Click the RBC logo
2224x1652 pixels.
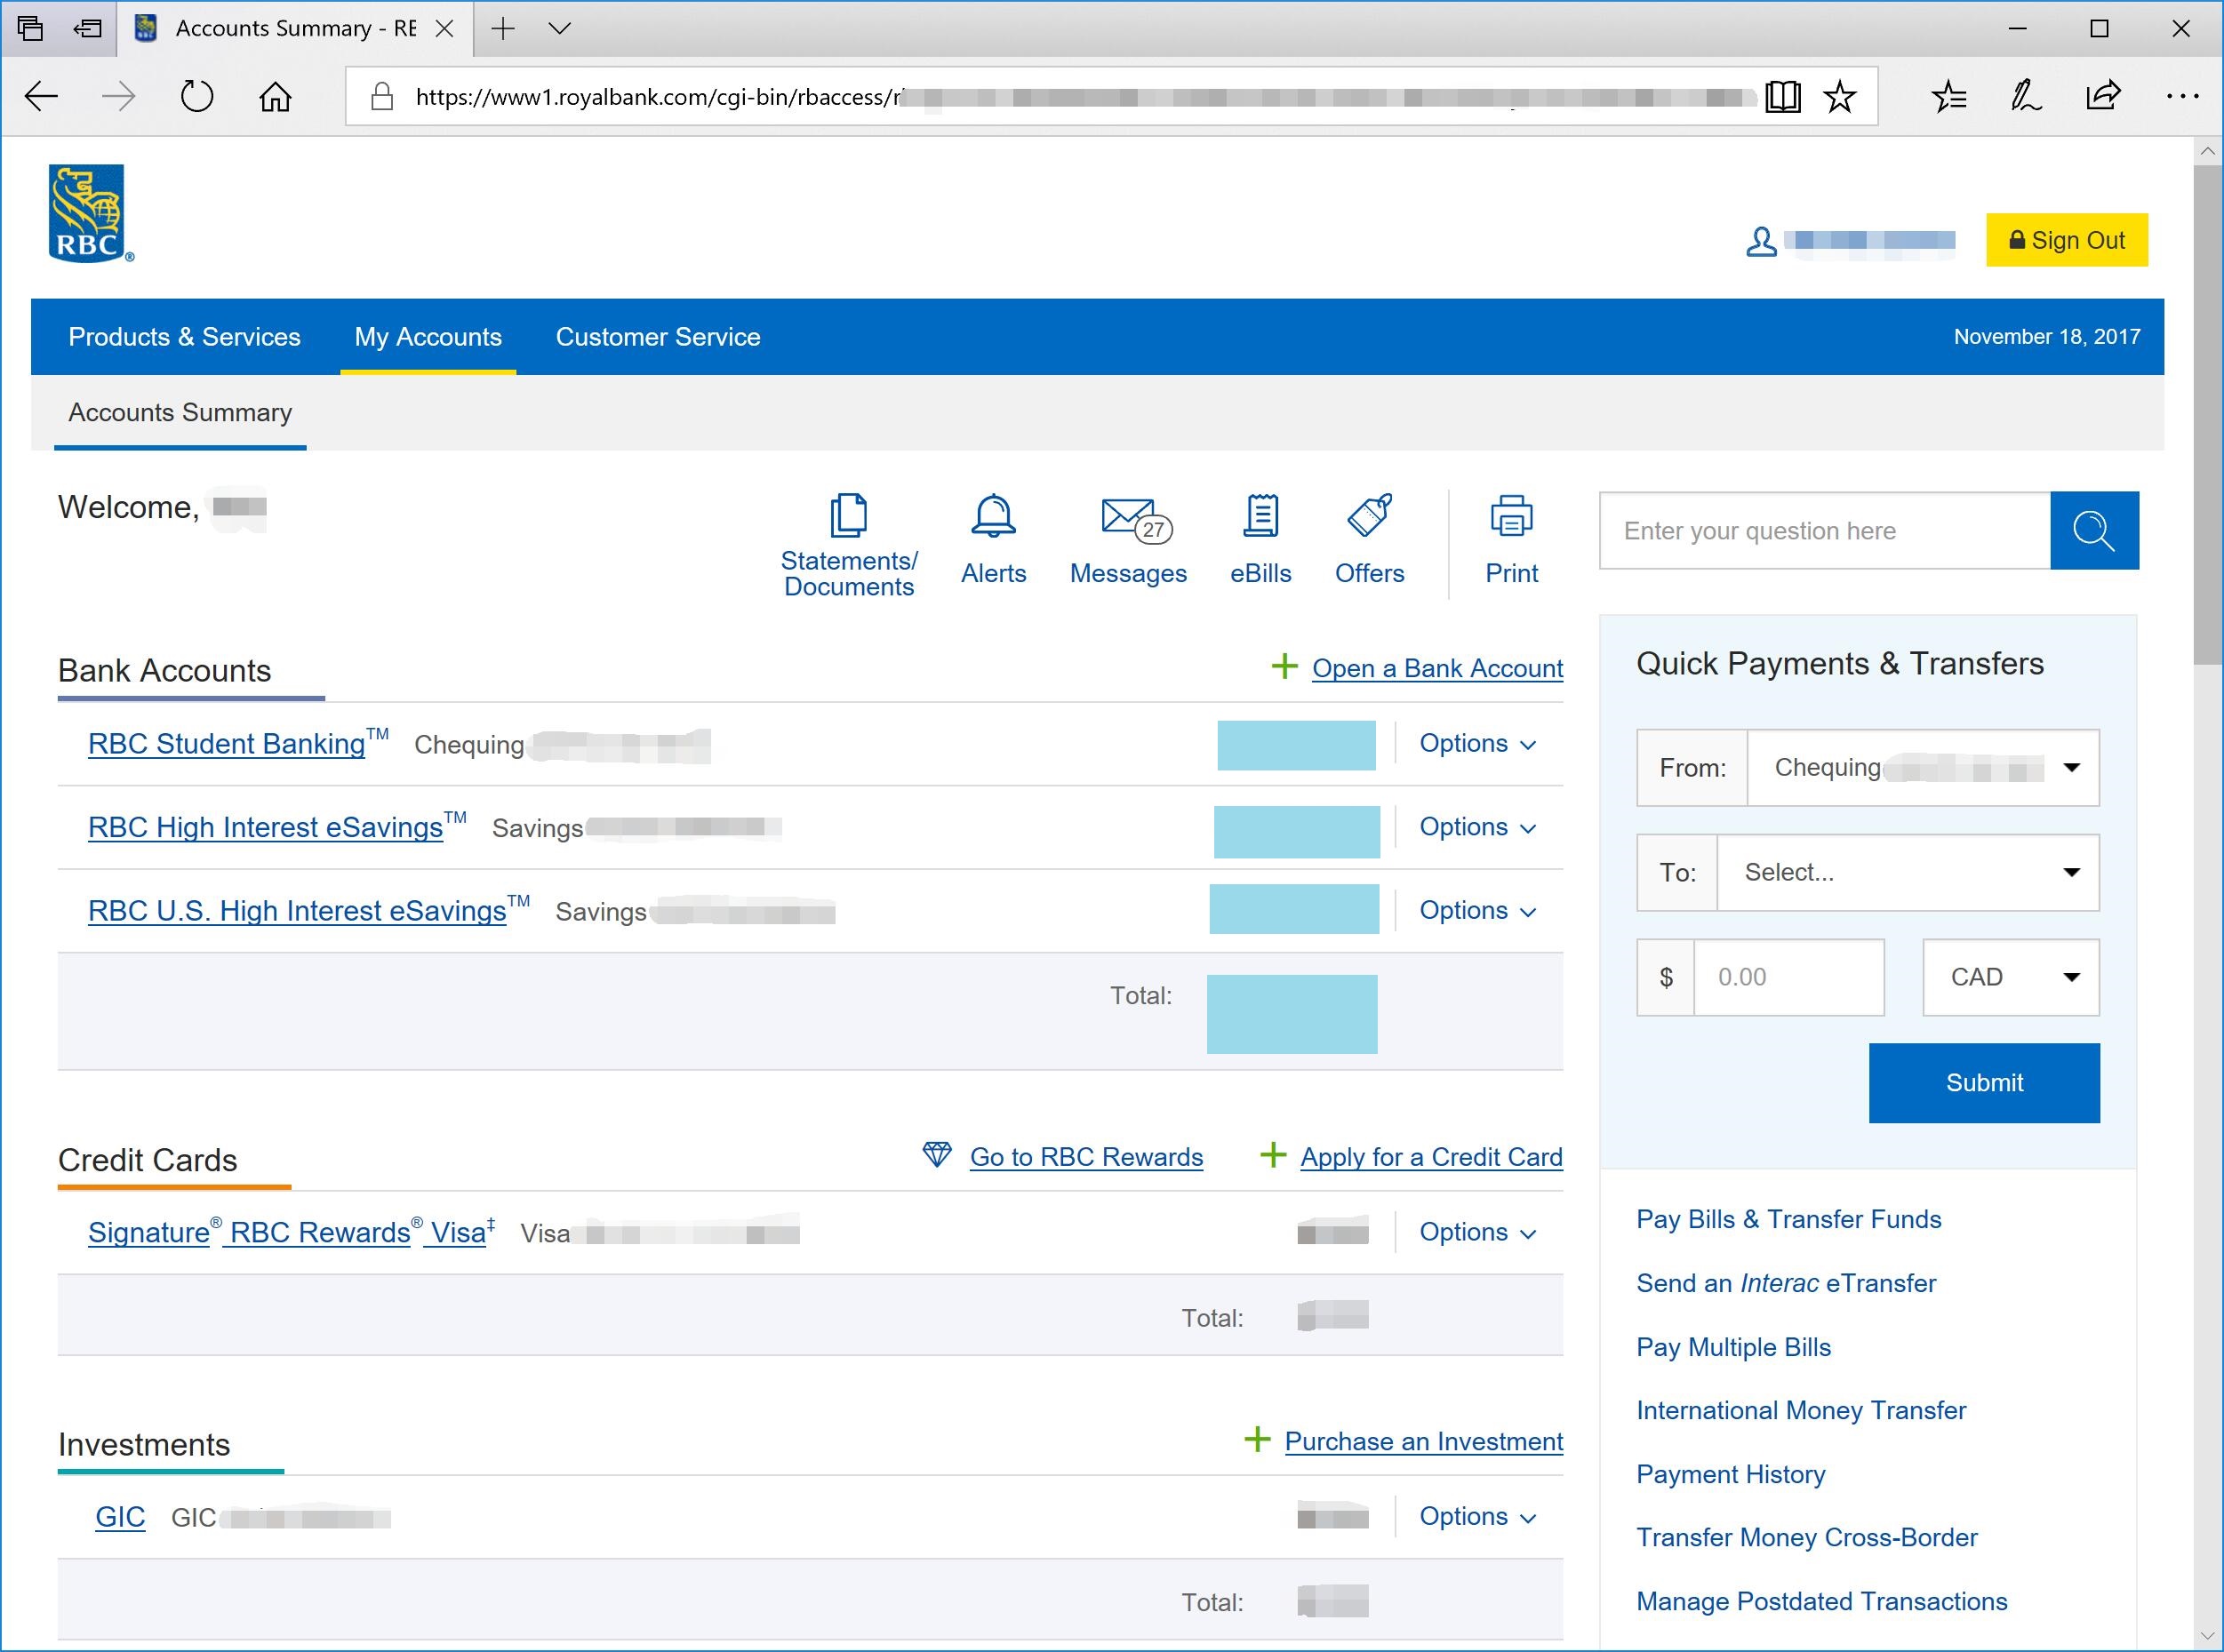(90, 214)
